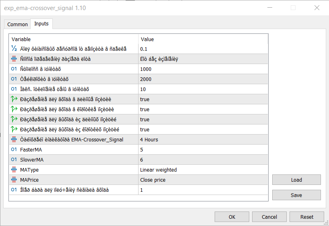
Task: Click the enum icon beside EMA-Crossover_Signal row
Action: point(14,139)
